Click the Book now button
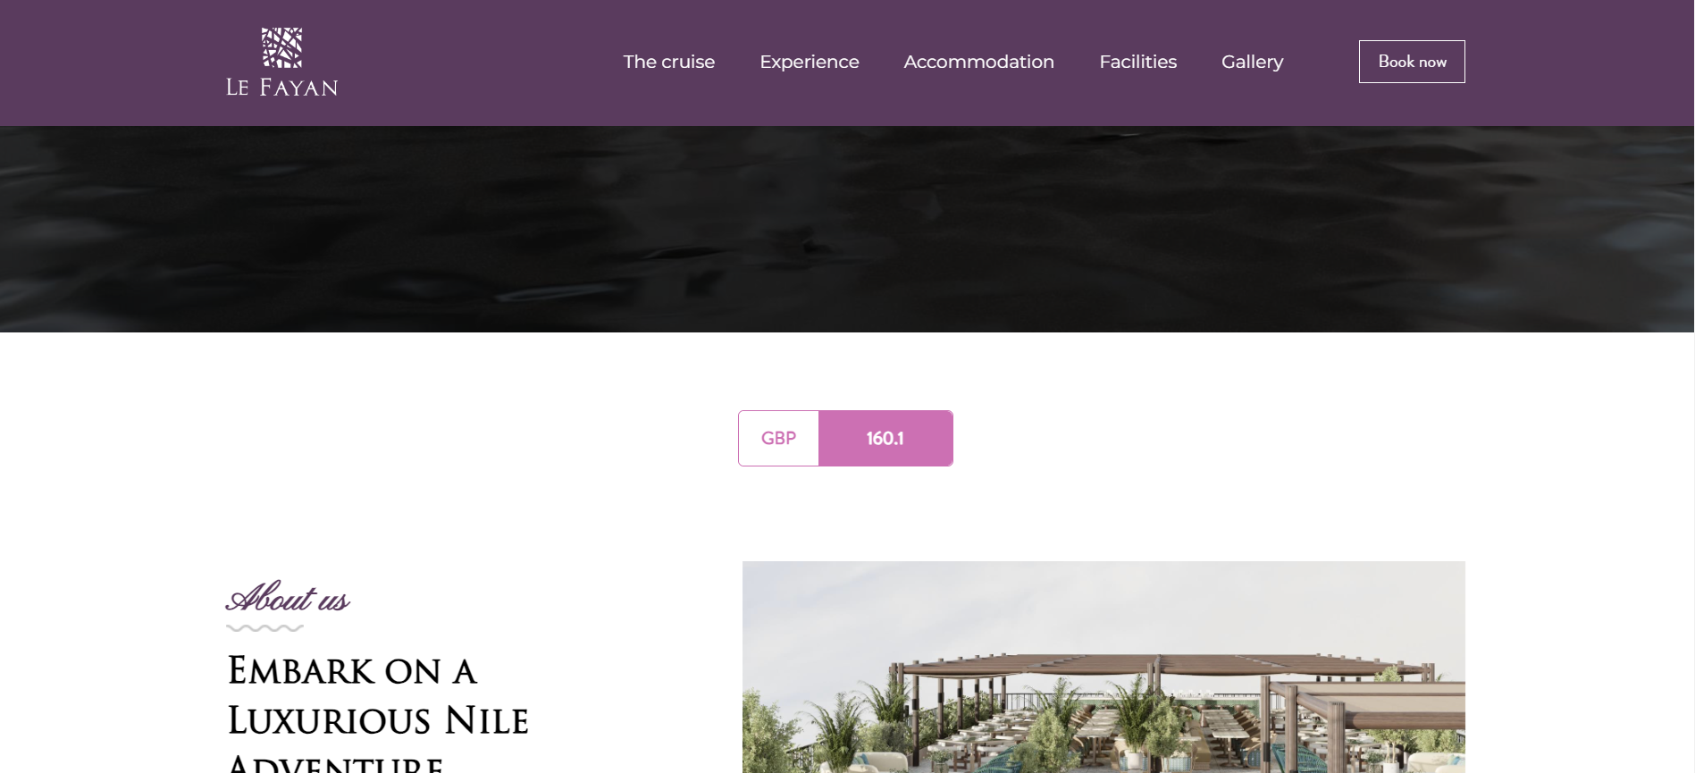The height and width of the screenshot is (773, 1695). click(1412, 62)
